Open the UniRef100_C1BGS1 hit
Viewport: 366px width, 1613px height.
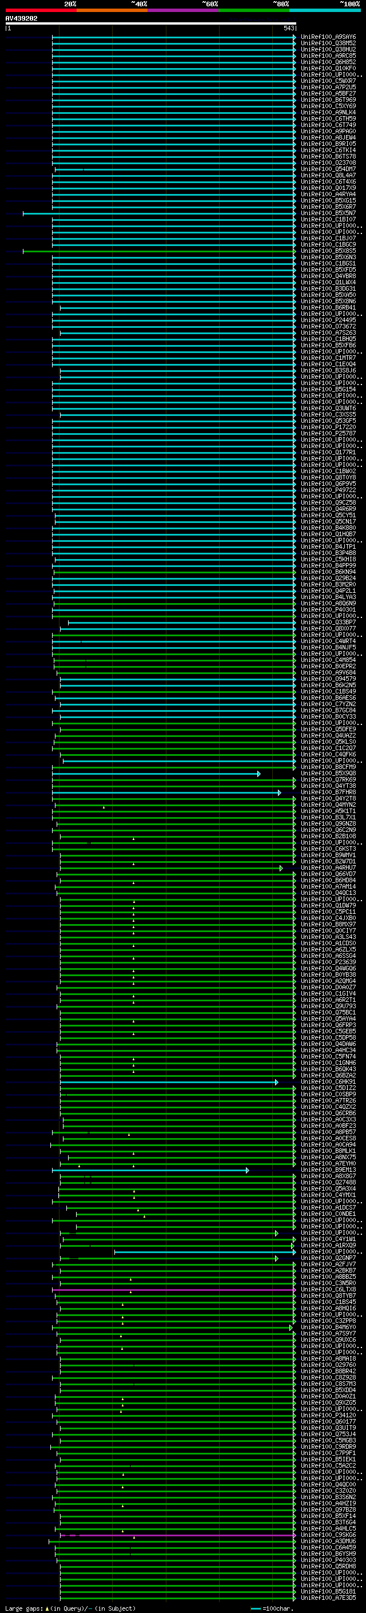[328, 264]
